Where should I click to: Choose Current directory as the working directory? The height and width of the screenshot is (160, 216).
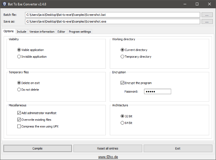click(134, 50)
